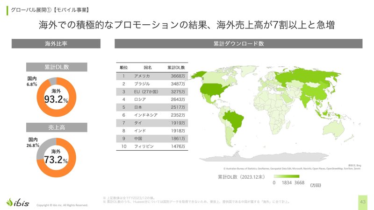Screen dimensions: 374x210
Task: Click the フィリピン table cell
Action: tap(144, 146)
